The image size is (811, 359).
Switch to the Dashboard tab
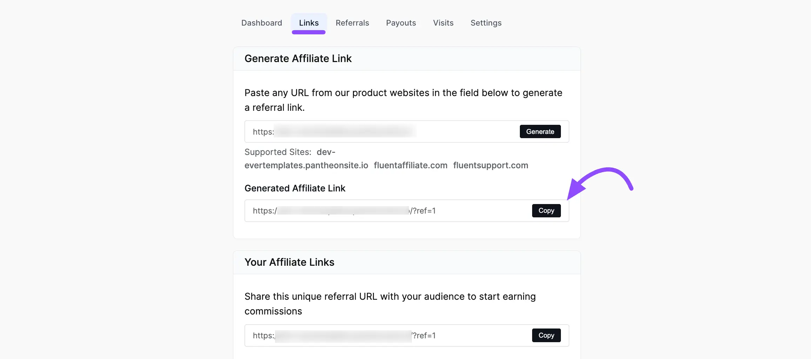(x=261, y=23)
